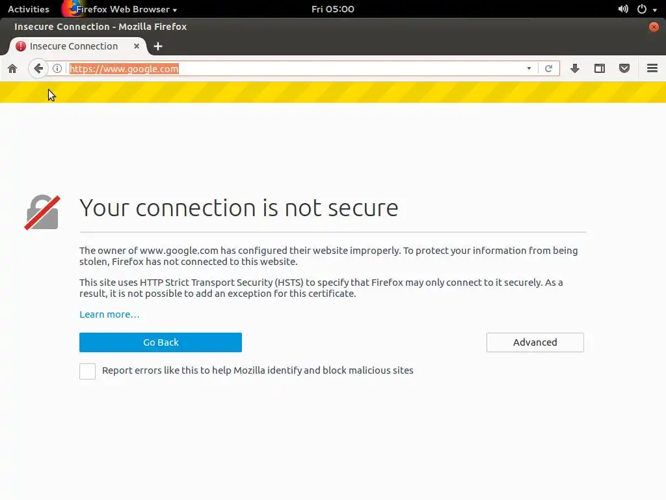The image size is (666, 500).
Task: Open the power system menu icon
Action: 642,9
